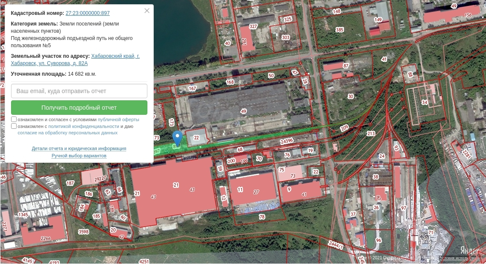The width and height of the screenshot is (486, 264).
Task: Select parcel labeled 2266 on the map
Action: tap(46, 238)
